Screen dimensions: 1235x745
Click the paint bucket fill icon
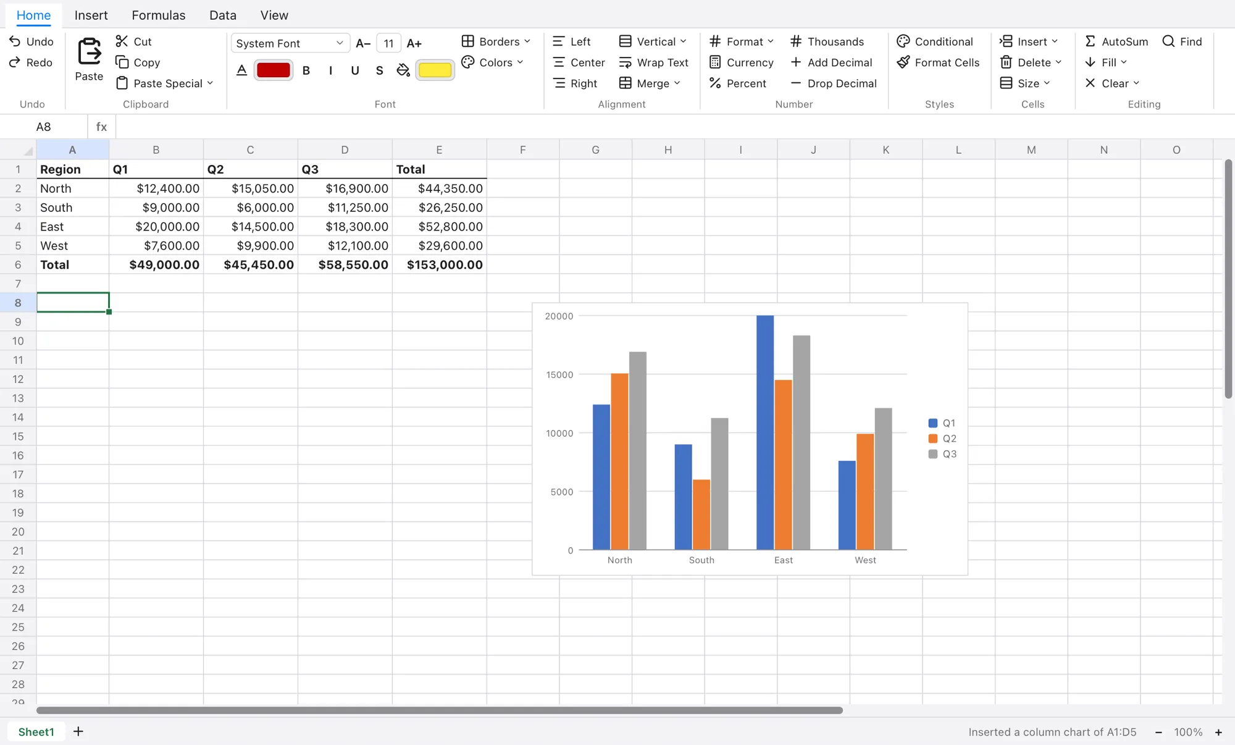[403, 70]
